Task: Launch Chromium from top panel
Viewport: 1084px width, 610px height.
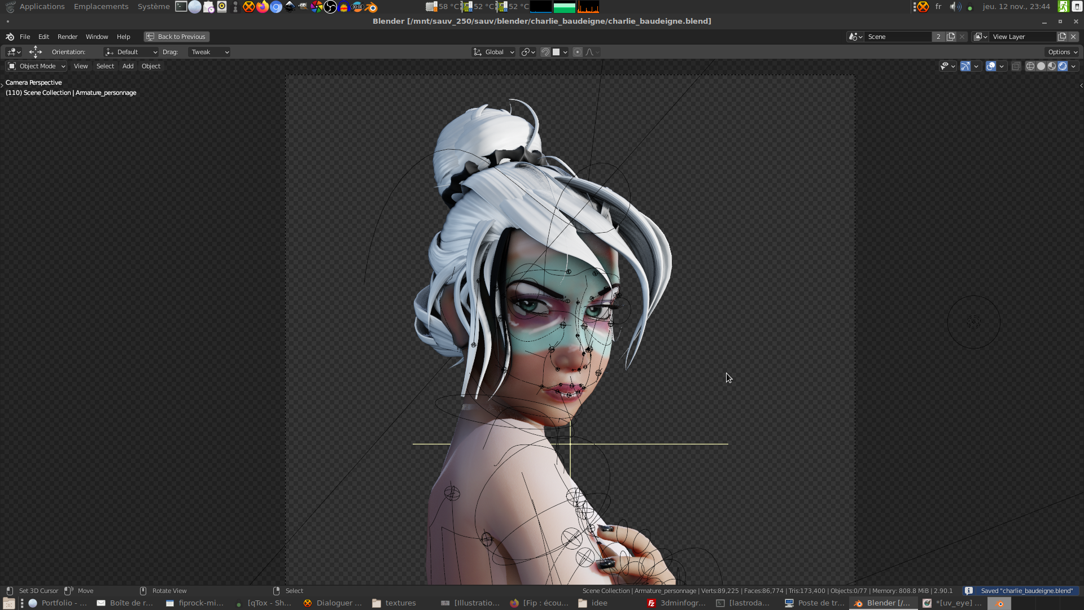Action: click(276, 7)
